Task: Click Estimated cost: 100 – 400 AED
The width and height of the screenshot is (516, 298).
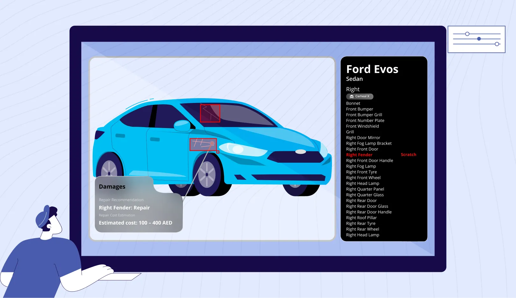Action: (x=135, y=223)
